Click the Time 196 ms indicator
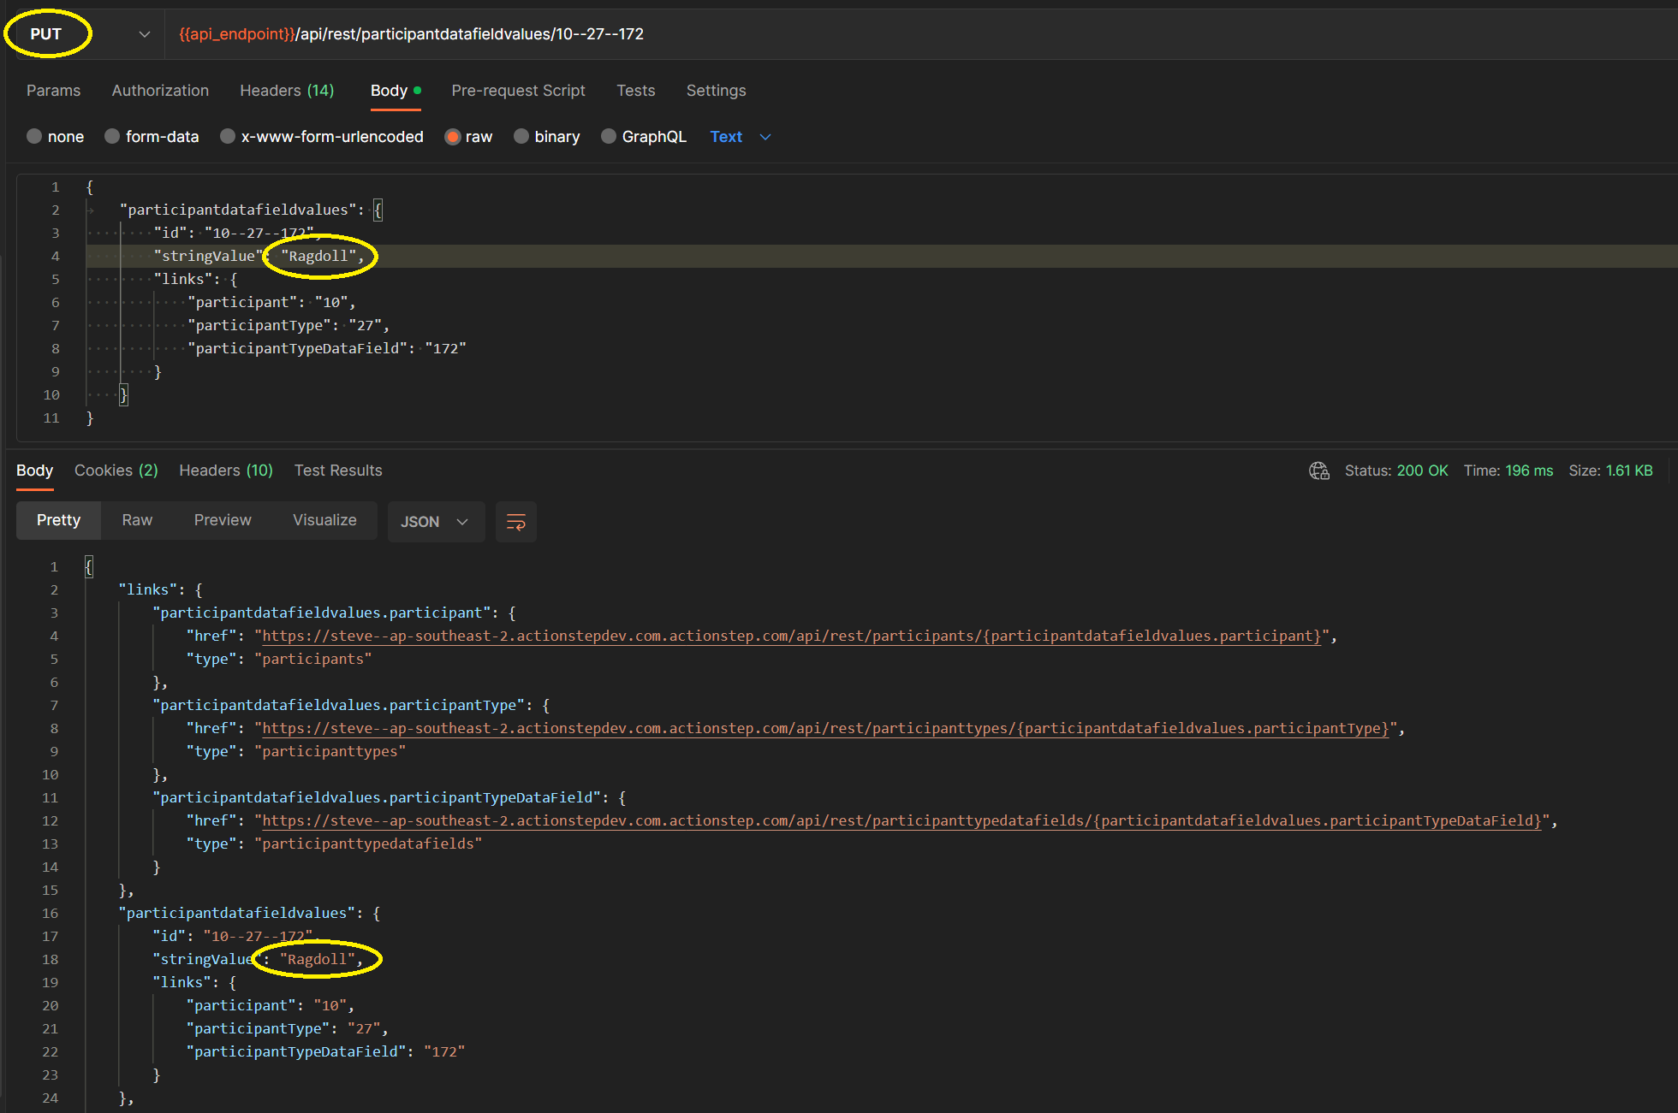The width and height of the screenshot is (1678, 1113). click(1508, 471)
